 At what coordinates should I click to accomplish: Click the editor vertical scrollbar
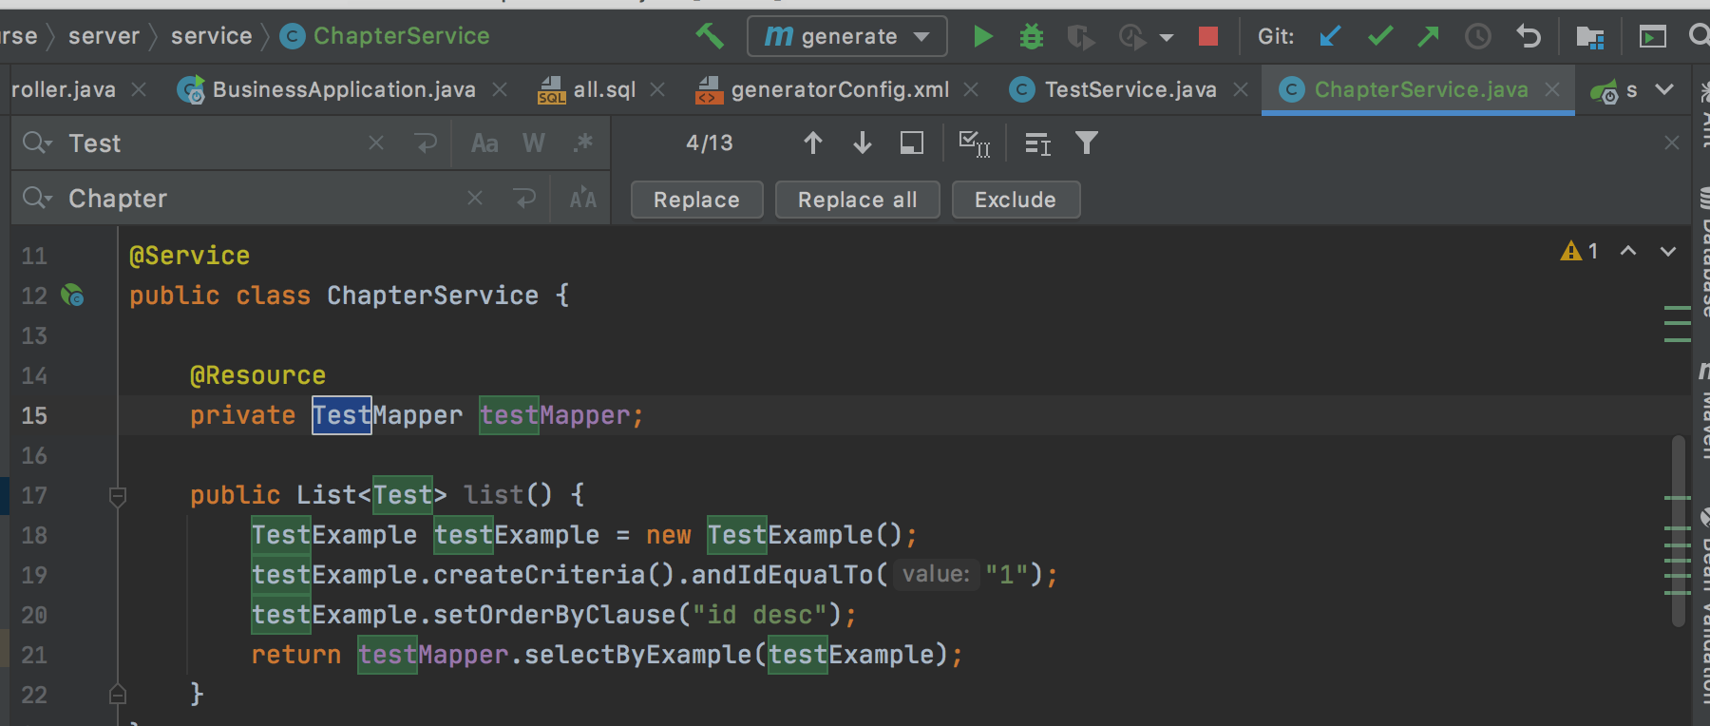point(1679,530)
